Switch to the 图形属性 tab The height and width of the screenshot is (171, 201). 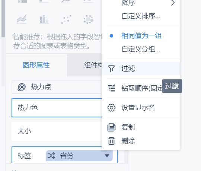click(x=36, y=65)
